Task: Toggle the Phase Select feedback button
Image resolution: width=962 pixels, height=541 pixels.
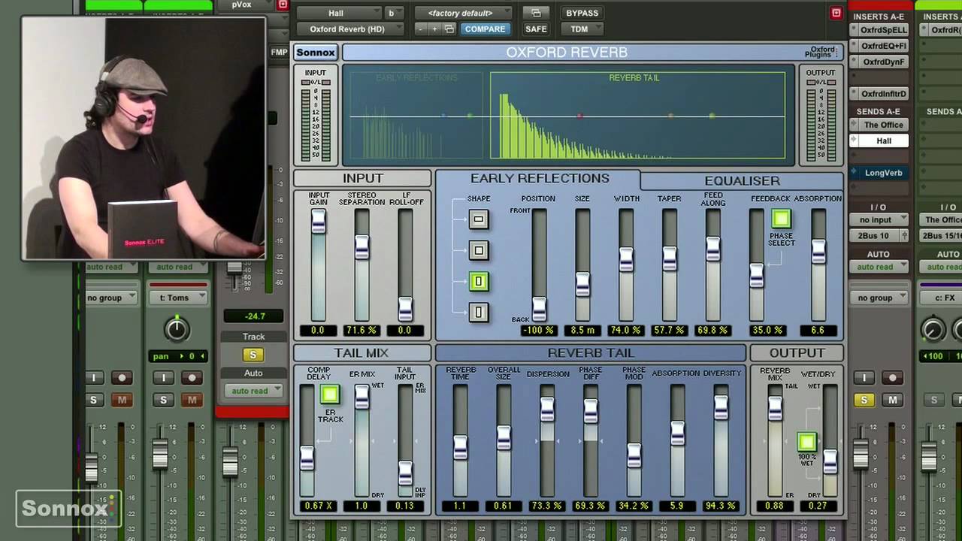Action: coord(781,219)
